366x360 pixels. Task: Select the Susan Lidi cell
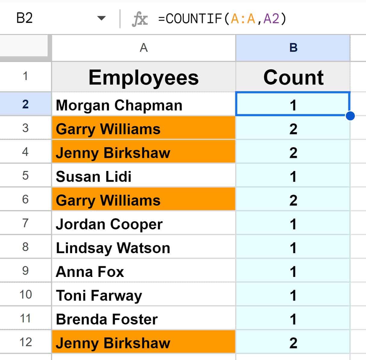point(143,176)
